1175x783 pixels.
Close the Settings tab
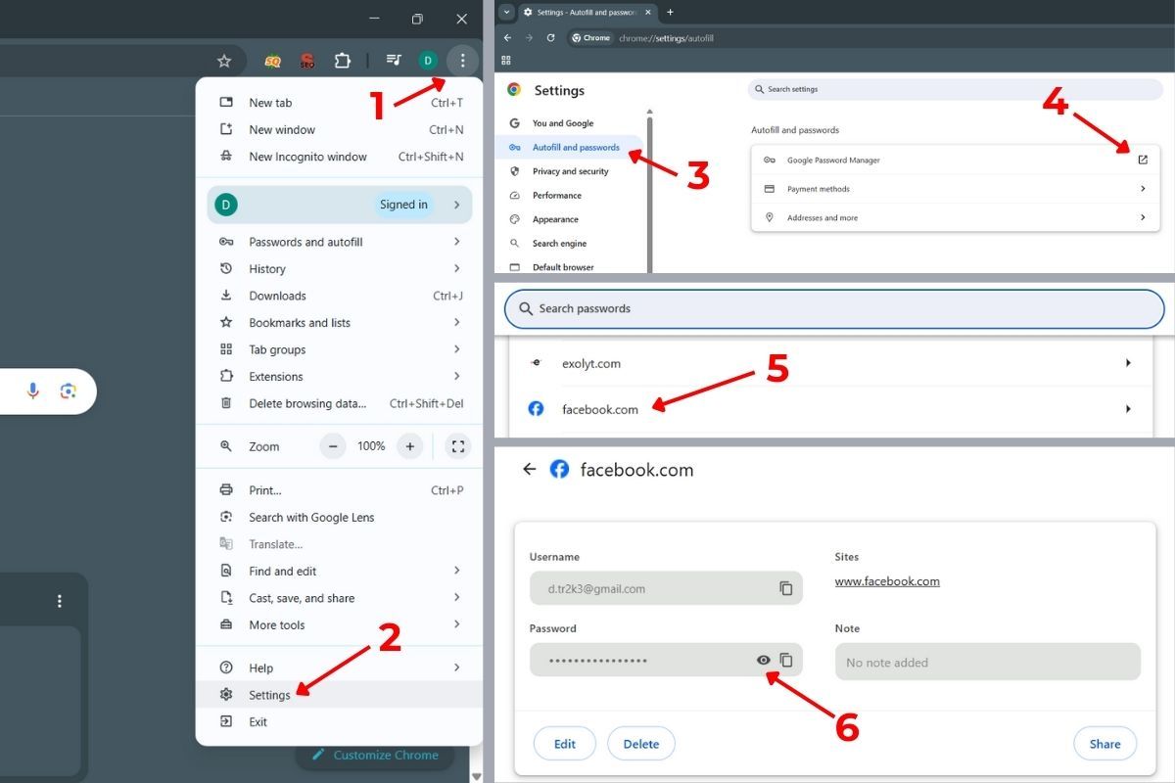point(647,12)
